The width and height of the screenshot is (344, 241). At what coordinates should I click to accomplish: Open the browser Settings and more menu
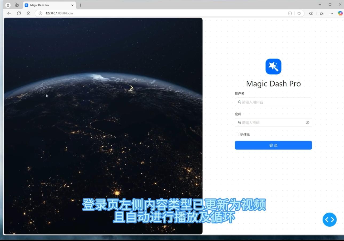tap(331, 13)
